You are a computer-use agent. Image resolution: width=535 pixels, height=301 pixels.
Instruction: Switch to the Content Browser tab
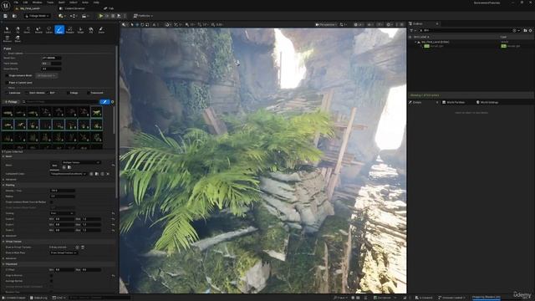(x=73, y=8)
